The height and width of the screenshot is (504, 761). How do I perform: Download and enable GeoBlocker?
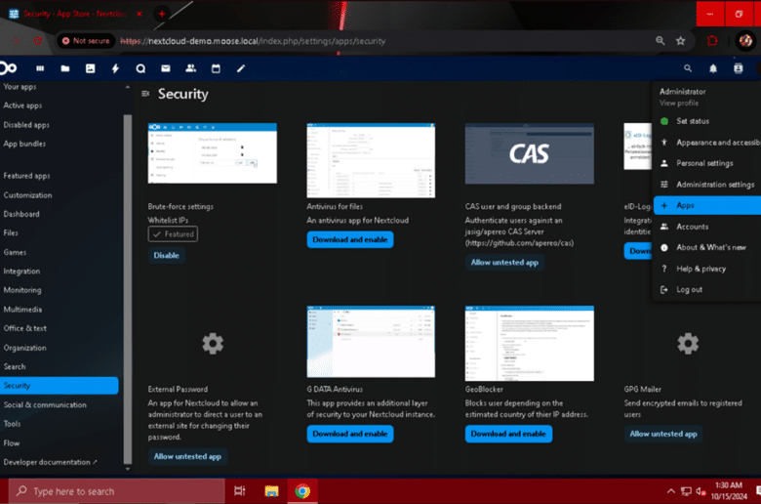(508, 434)
